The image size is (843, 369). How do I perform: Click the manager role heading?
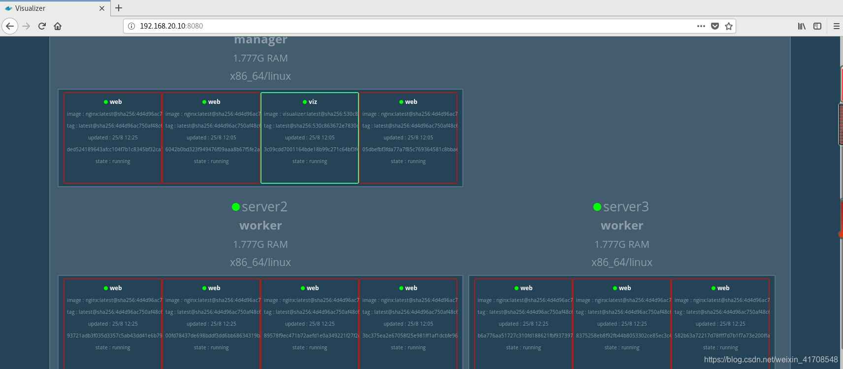point(260,40)
